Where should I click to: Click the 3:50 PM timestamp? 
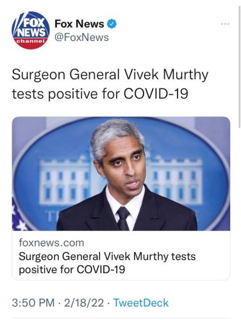(x=33, y=303)
